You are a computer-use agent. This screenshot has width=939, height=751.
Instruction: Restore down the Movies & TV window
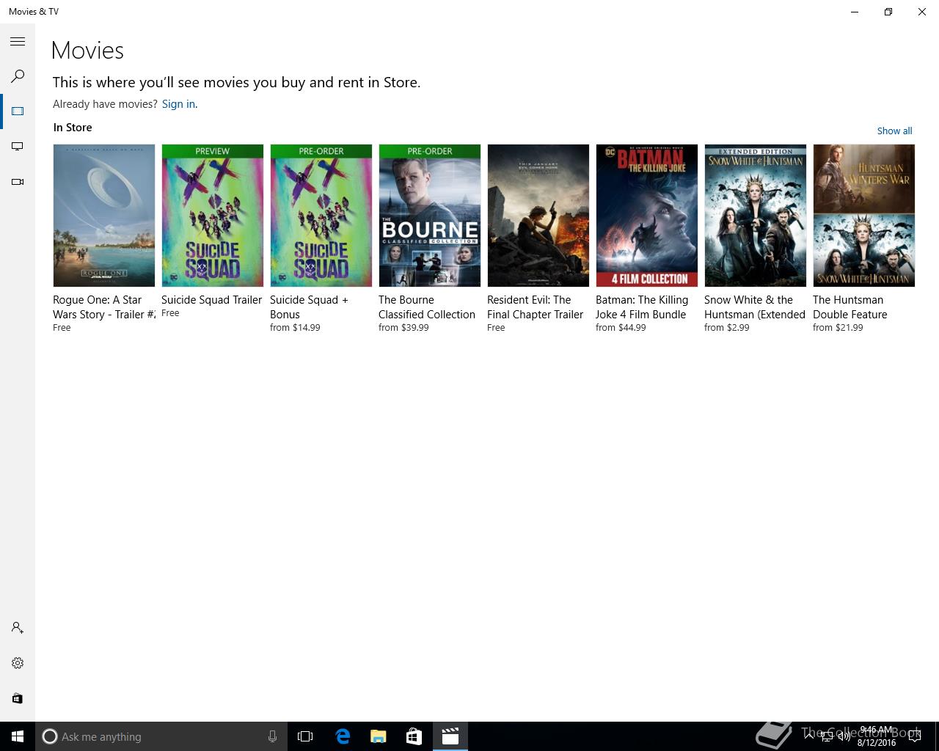(x=888, y=12)
